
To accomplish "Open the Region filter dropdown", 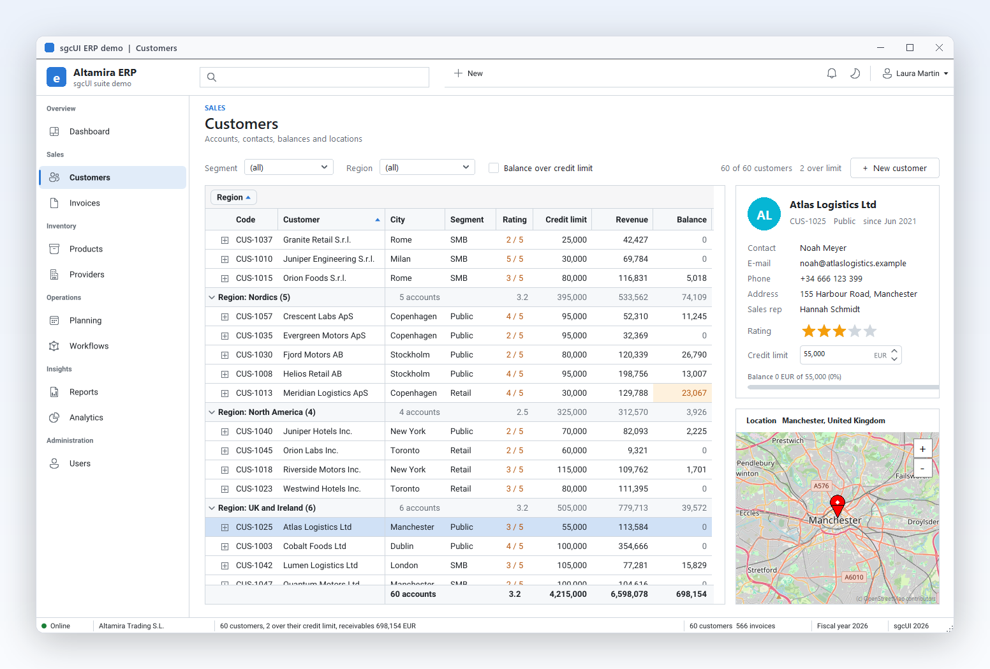I will click(x=427, y=167).
